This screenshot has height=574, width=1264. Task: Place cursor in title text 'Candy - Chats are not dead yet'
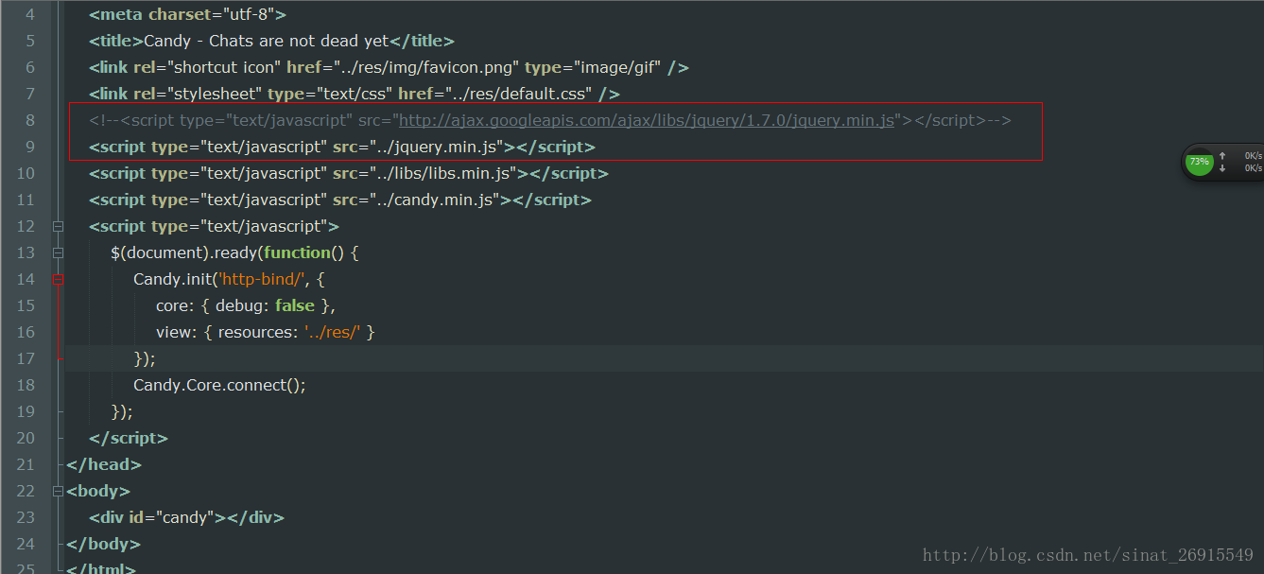tap(267, 41)
